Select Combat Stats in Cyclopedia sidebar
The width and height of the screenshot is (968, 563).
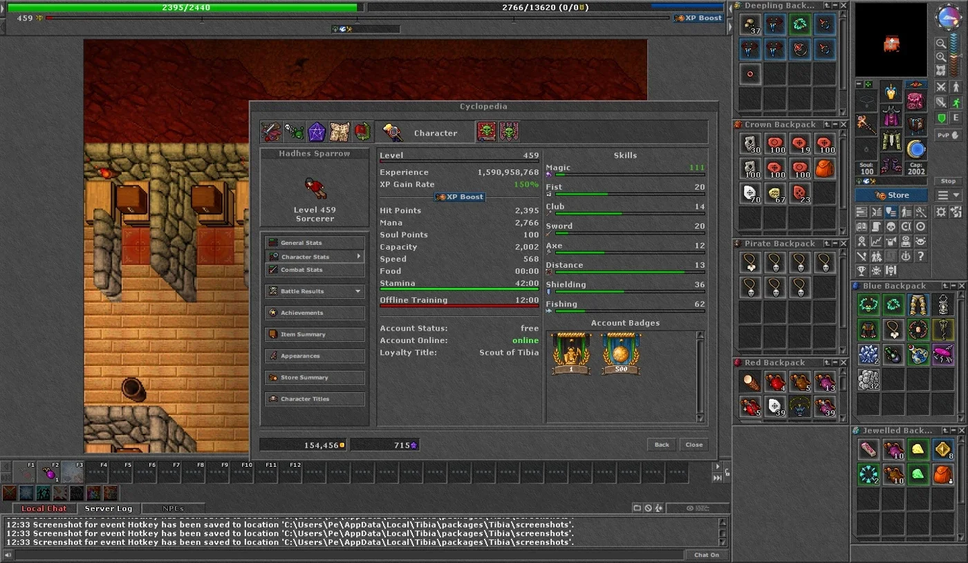tap(315, 270)
